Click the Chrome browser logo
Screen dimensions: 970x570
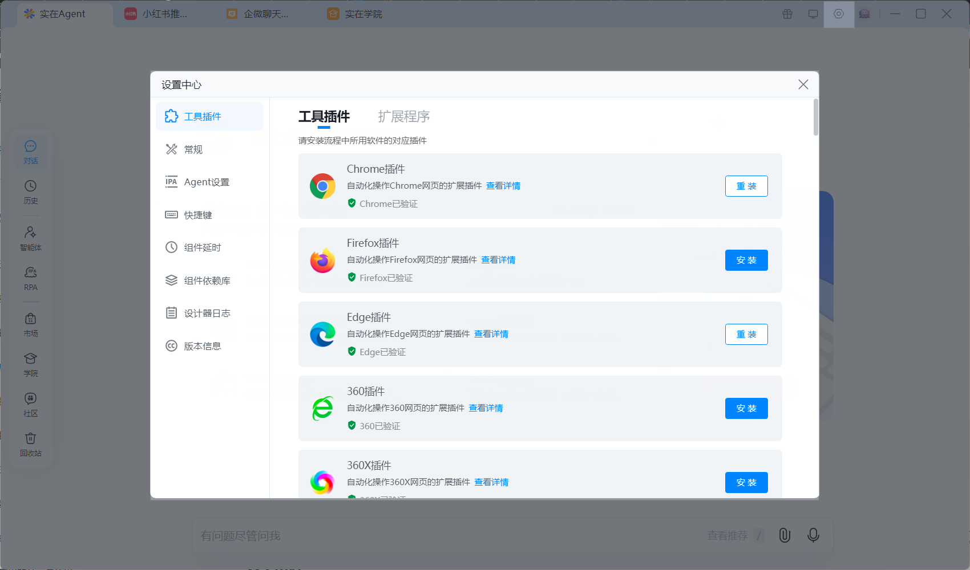[x=322, y=186]
